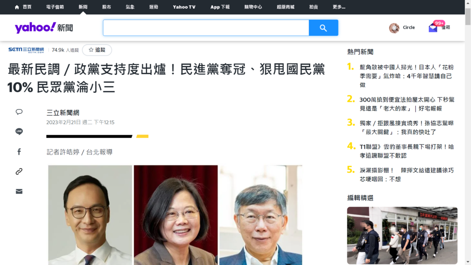This screenshot has width=471, height=265.
Task: Open hot news 3 about 孫協志
Action: pyautogui.click(x=407, y=127)
